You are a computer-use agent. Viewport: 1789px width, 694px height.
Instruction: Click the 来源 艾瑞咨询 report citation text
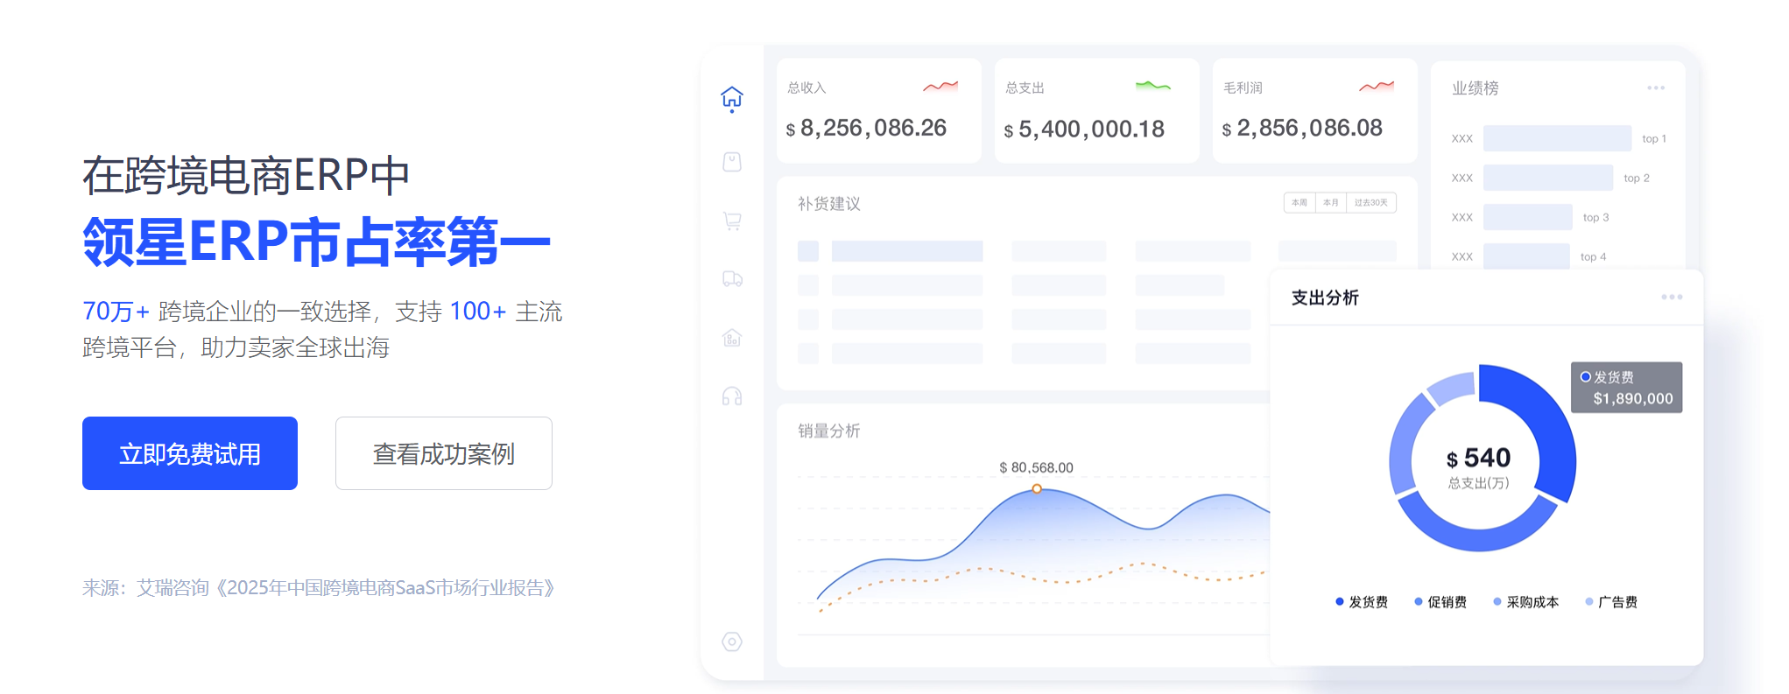pyautogui.click(x=320, y=588)
